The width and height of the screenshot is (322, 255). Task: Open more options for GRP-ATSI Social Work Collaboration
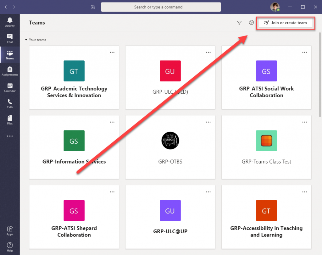(x=304, y=53)
